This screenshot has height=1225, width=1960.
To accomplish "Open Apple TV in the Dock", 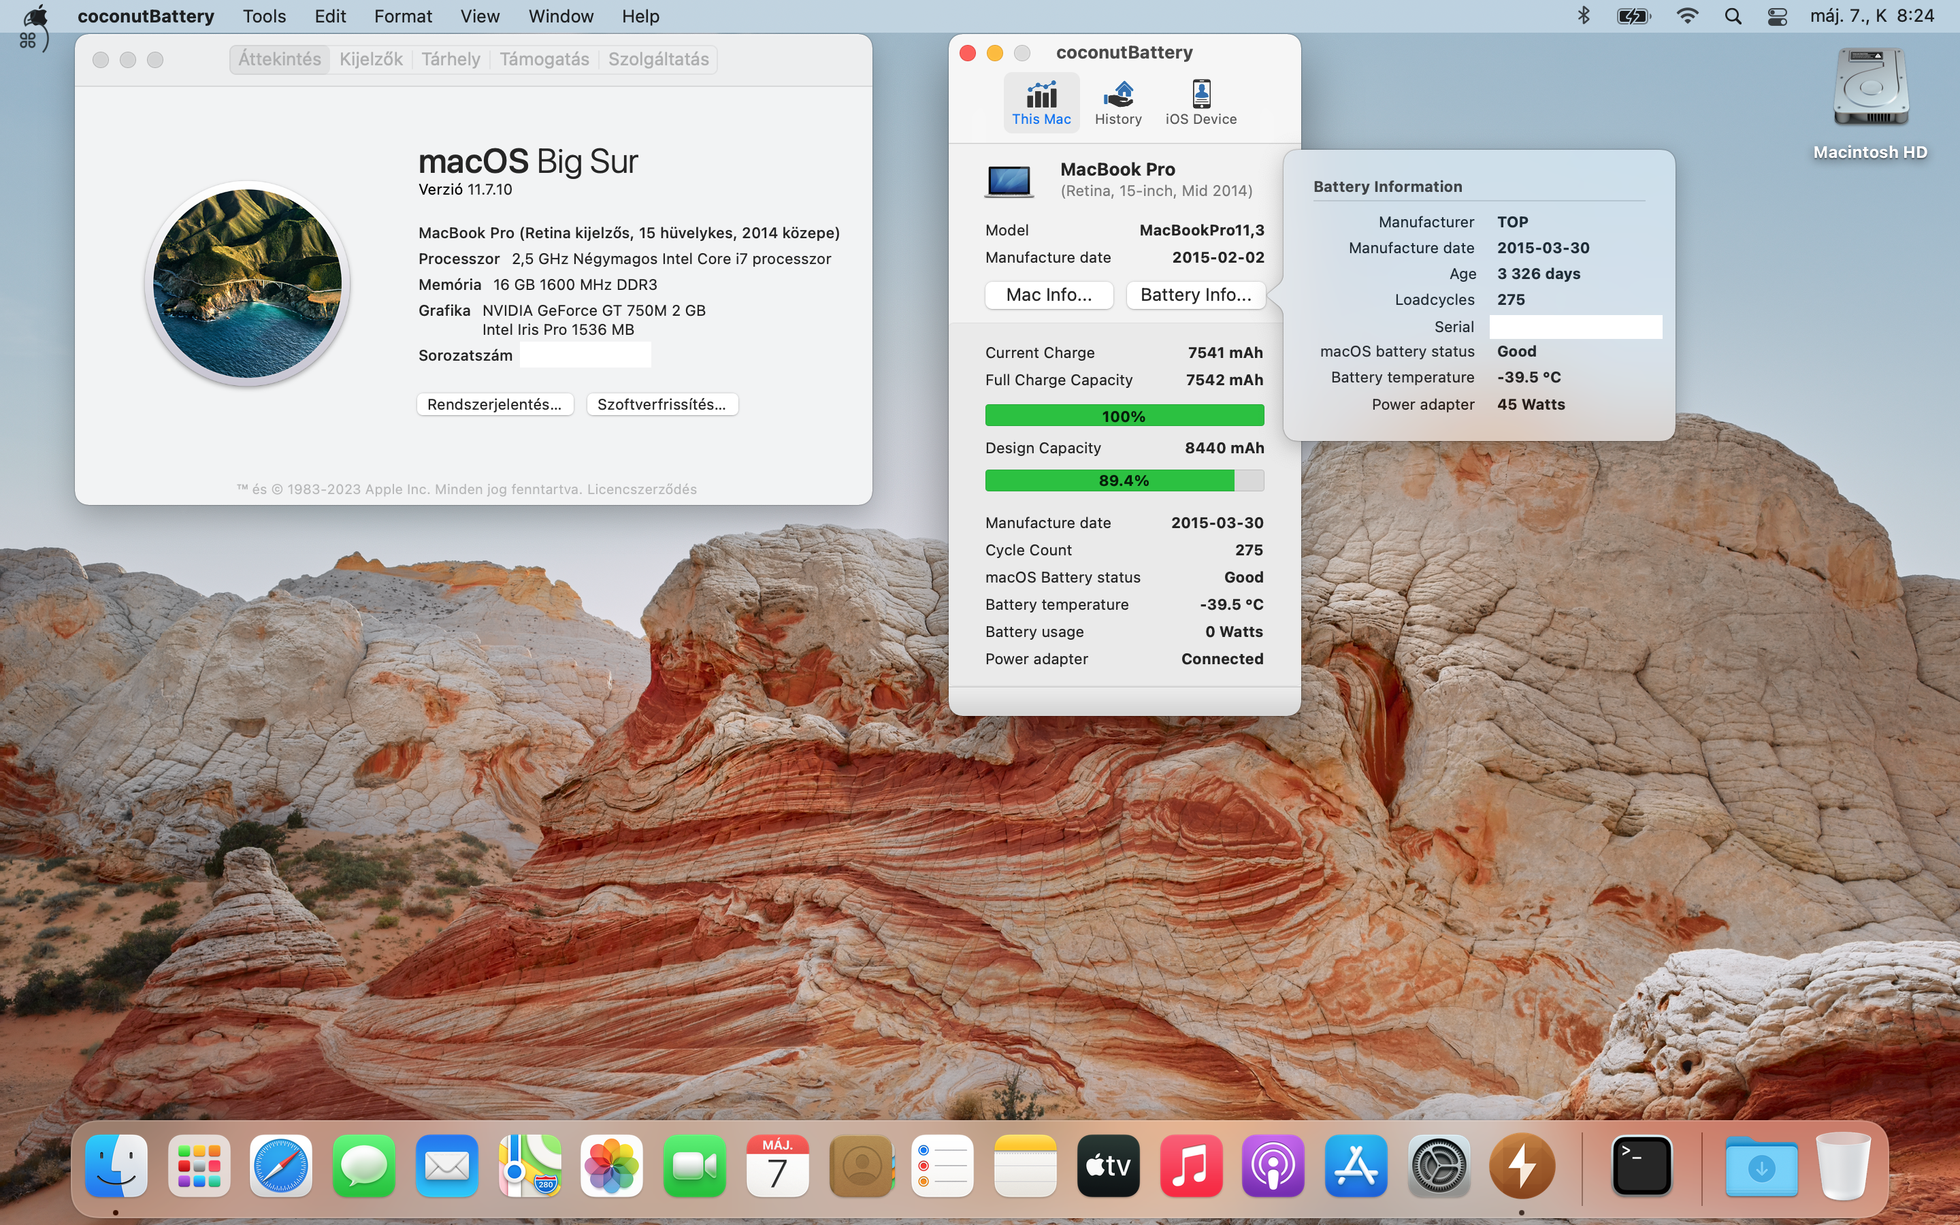I will (1109, 1165).
